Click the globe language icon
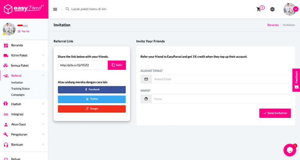 coord(272,9)
